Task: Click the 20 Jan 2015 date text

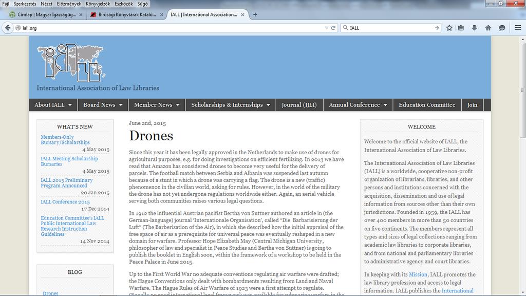Action: [x=95, y=193]
